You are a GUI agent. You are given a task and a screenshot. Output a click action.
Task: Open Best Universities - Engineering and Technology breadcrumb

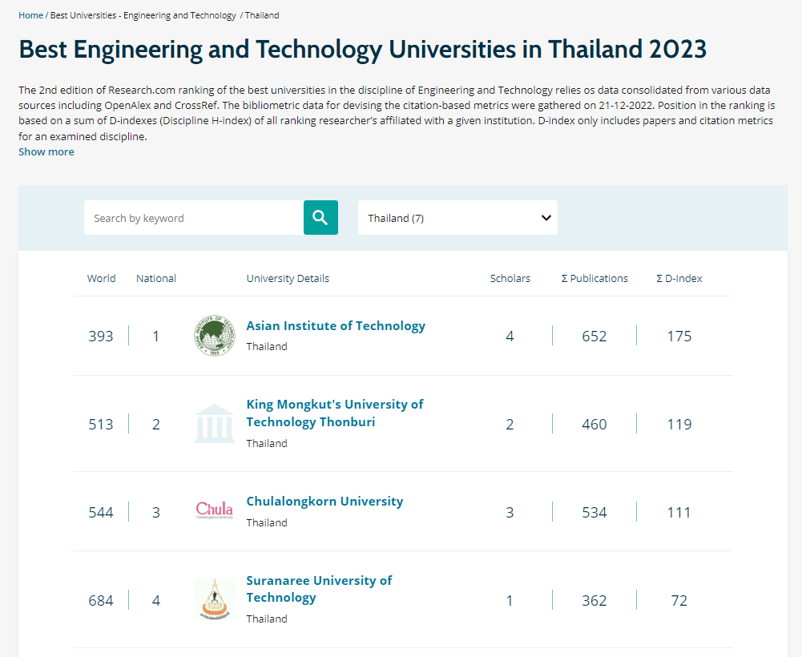point(143,15)
